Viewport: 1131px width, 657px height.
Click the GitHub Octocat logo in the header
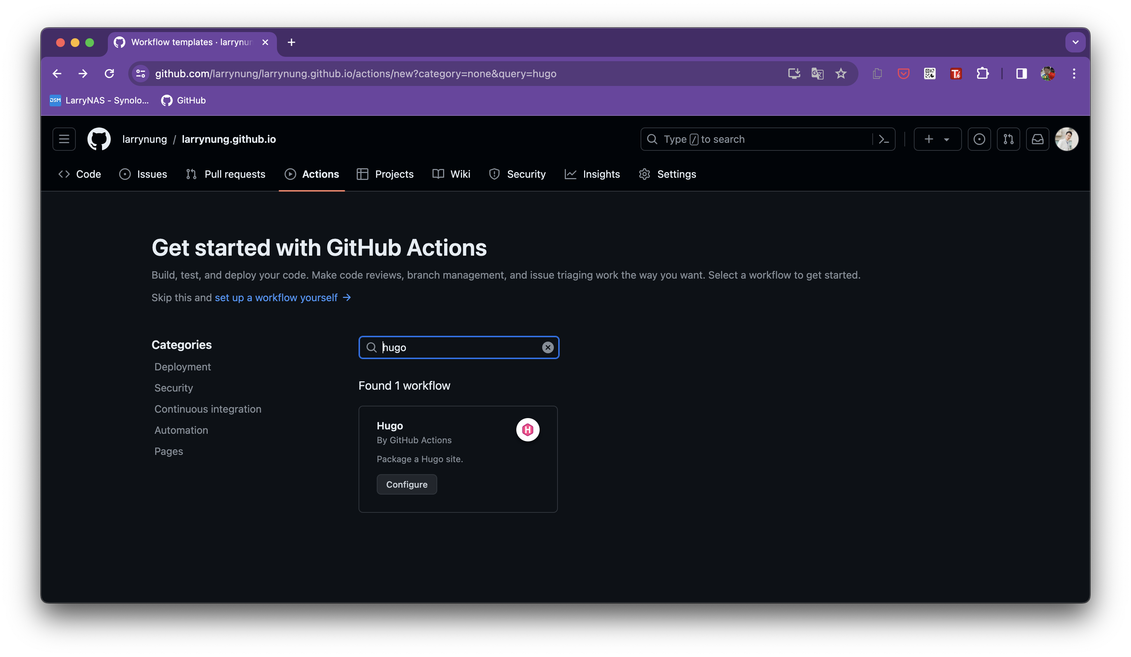coord(99,139)
